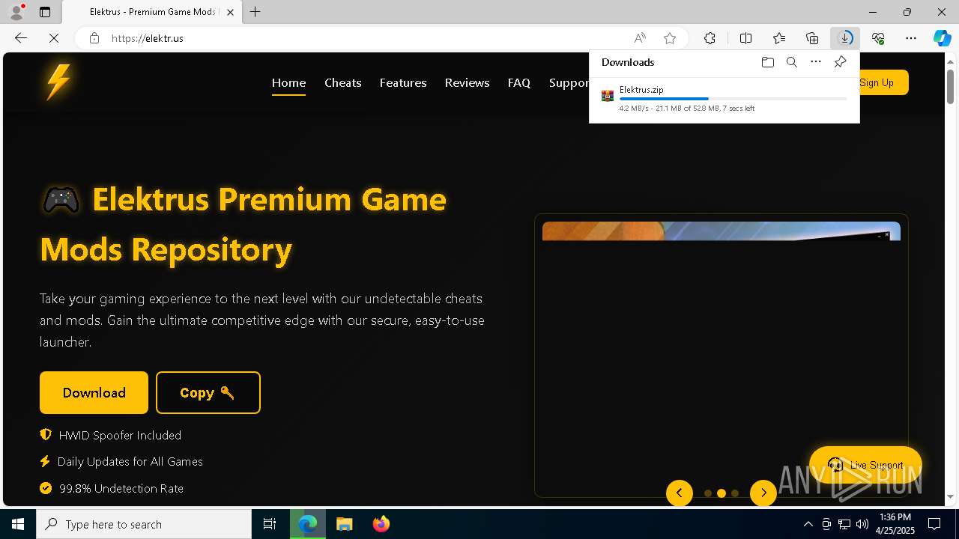This screenshot has height=539, width=959.
Task: Add this page to favorites star
Action: coord(670,38)
